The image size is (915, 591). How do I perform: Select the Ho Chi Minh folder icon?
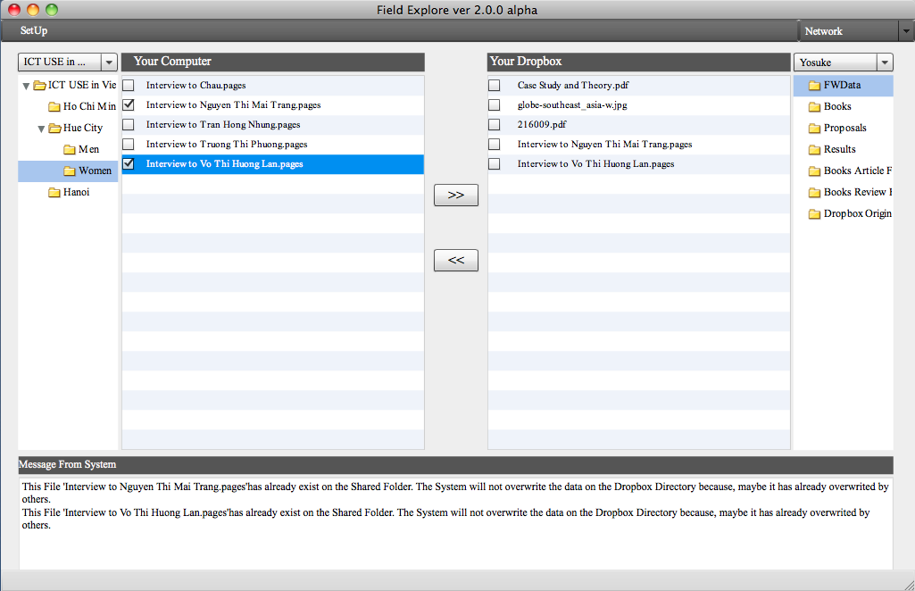tap(54, 107)
